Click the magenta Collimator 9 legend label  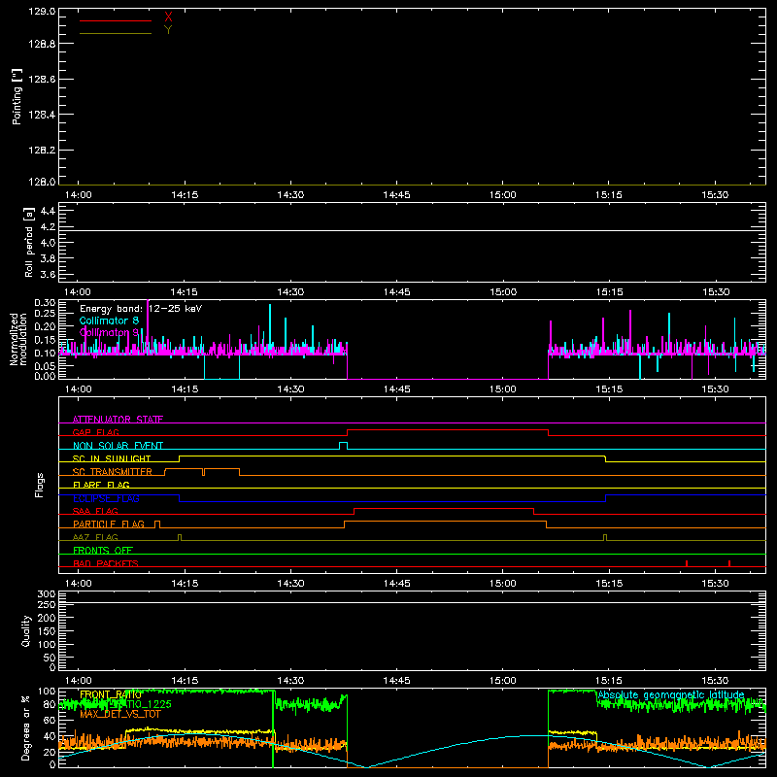(109, 332)
